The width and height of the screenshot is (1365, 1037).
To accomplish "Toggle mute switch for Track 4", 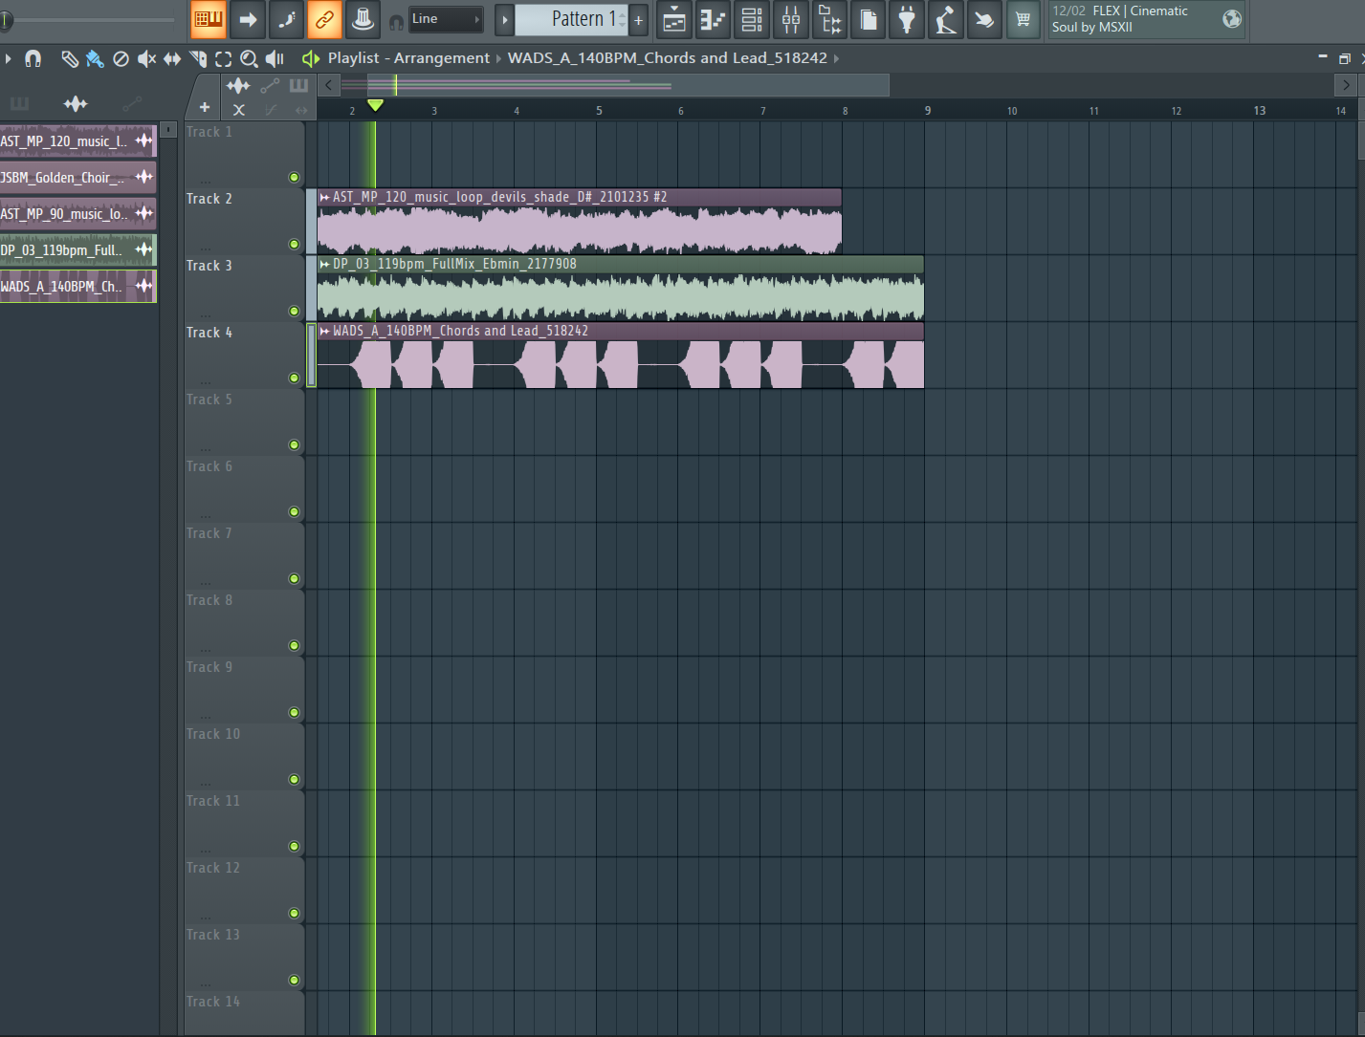I will (294, 378).
